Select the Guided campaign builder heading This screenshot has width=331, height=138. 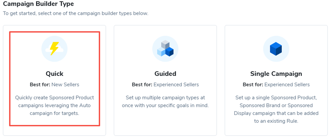point(165,74)
